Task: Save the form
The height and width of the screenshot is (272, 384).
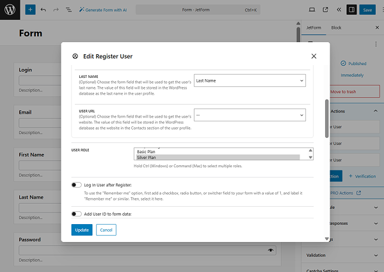Action: click(367, 10)
